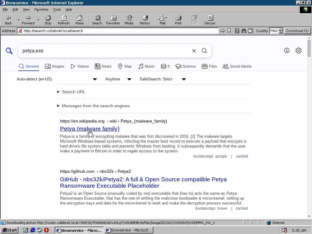Open the Back history dropdown arrow

pyautogui.click(x=18, y=20)
